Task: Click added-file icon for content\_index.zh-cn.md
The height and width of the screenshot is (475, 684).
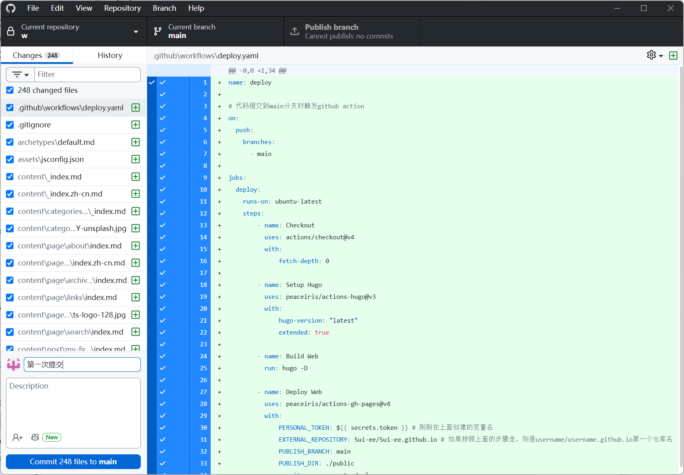Action: click(x=136, y=194)
